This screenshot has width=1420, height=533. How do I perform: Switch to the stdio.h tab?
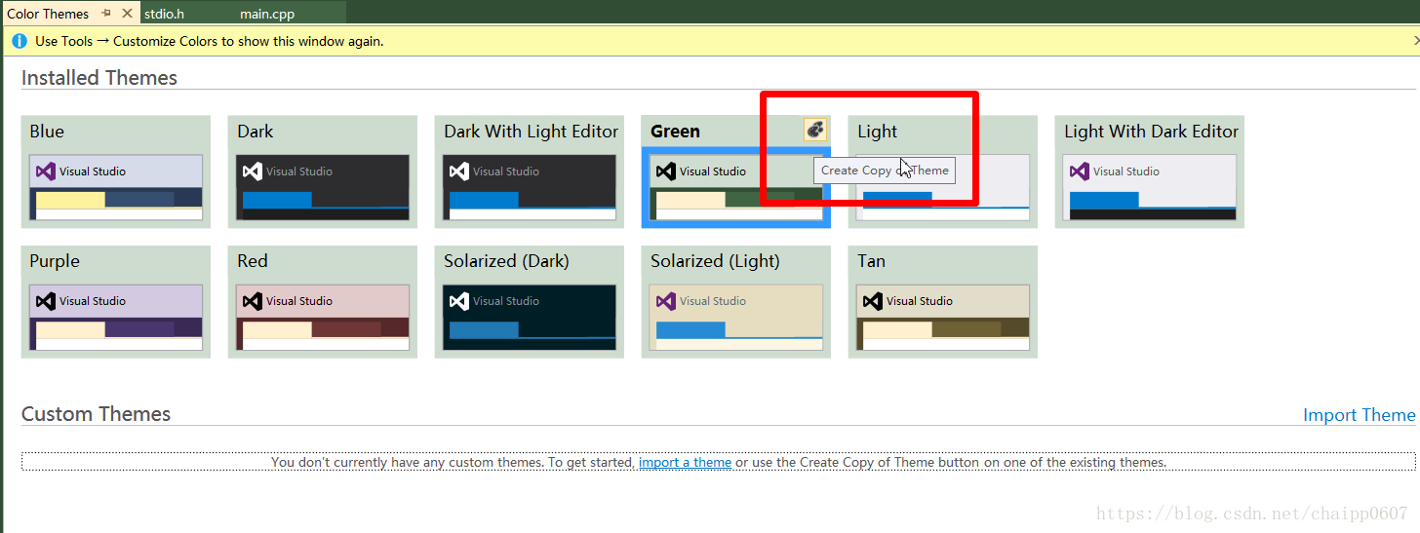(164, 14)
